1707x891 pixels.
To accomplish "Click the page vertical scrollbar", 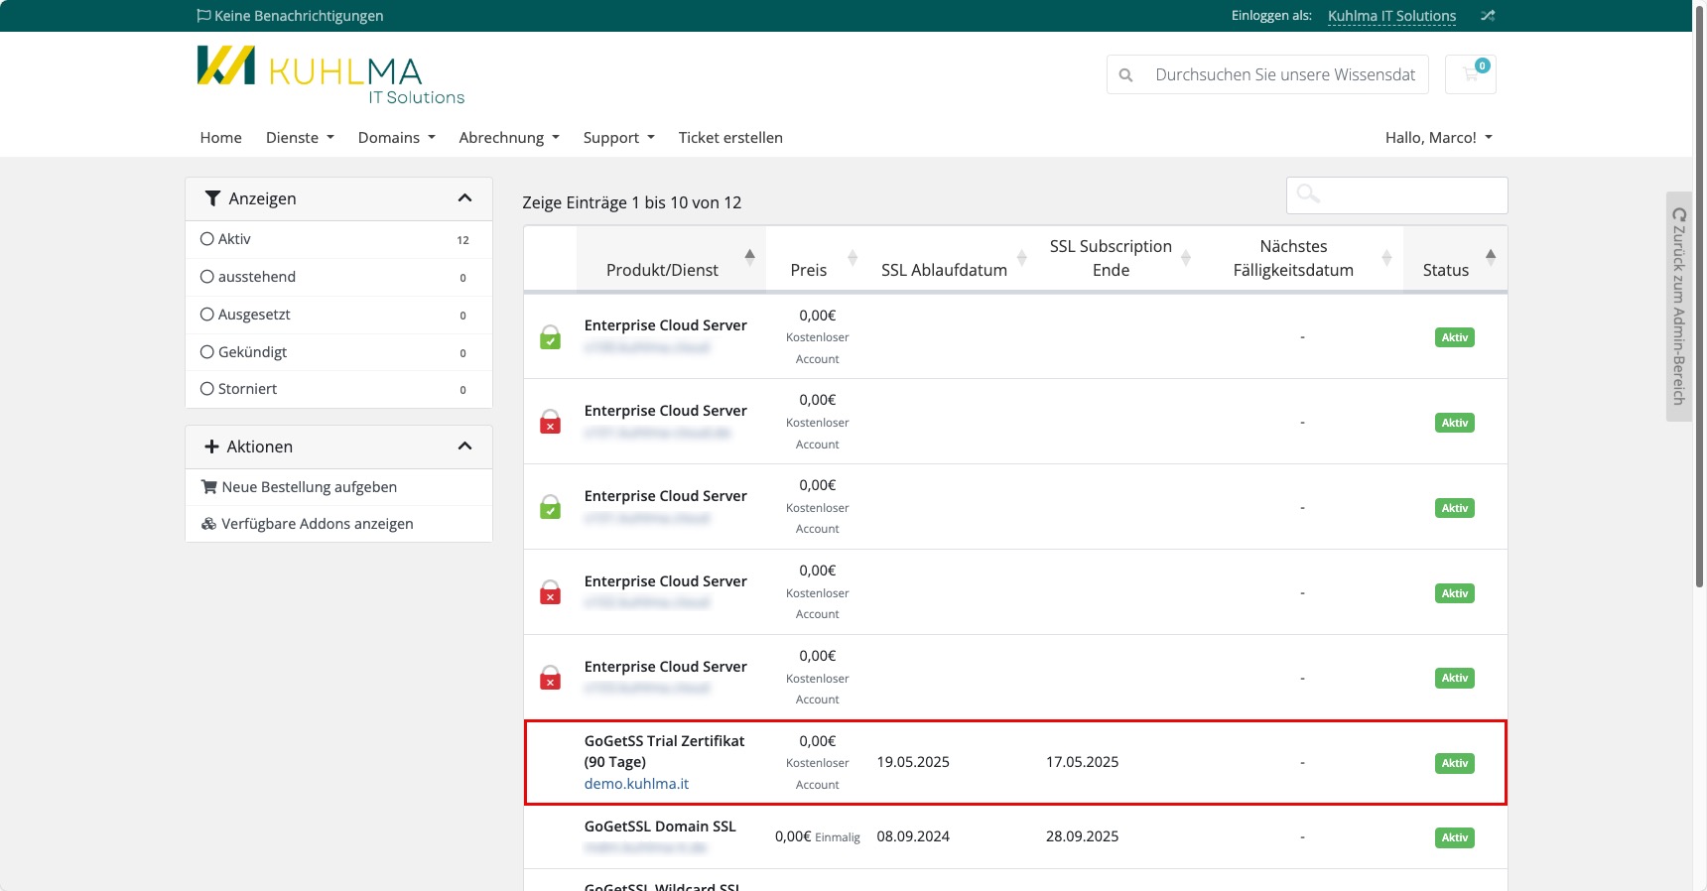I will [x=1700, y=298].
